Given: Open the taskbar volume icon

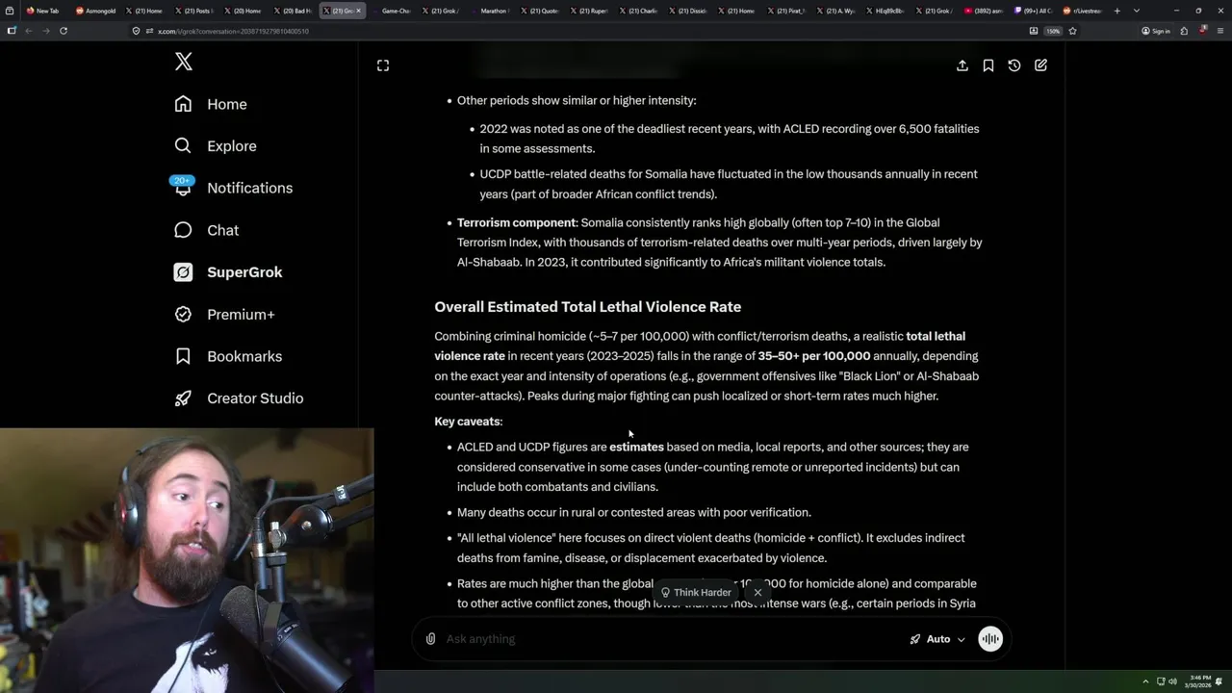Looking at the screenshot, I should [x=1172, y=681].
